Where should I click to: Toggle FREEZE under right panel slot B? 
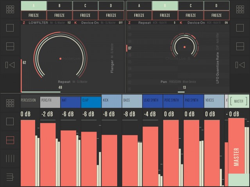coord(165,16)
